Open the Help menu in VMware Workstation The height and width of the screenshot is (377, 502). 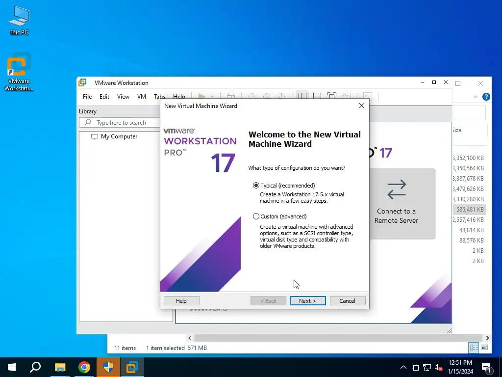tap(179, 97)
